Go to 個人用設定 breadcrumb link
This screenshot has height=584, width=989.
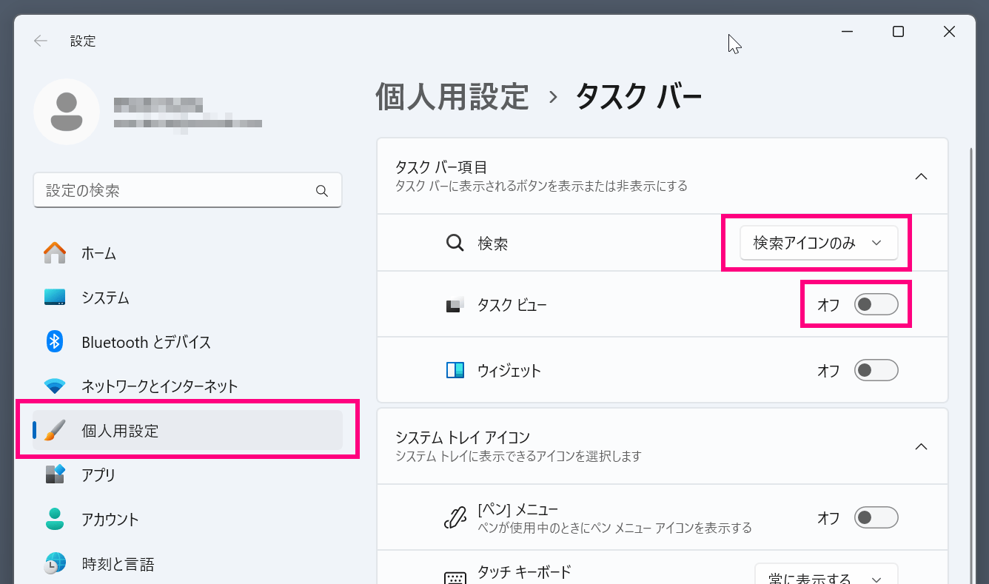(452, 97)
